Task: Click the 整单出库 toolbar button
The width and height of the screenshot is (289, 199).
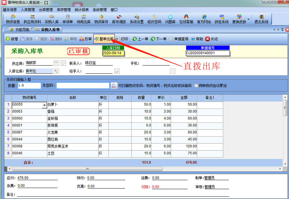Action: [104, 39]
